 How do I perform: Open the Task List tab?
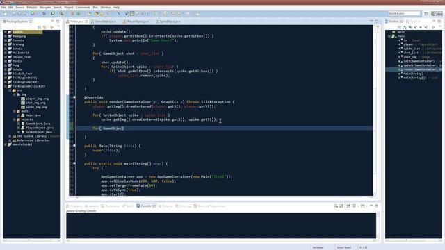413,22
